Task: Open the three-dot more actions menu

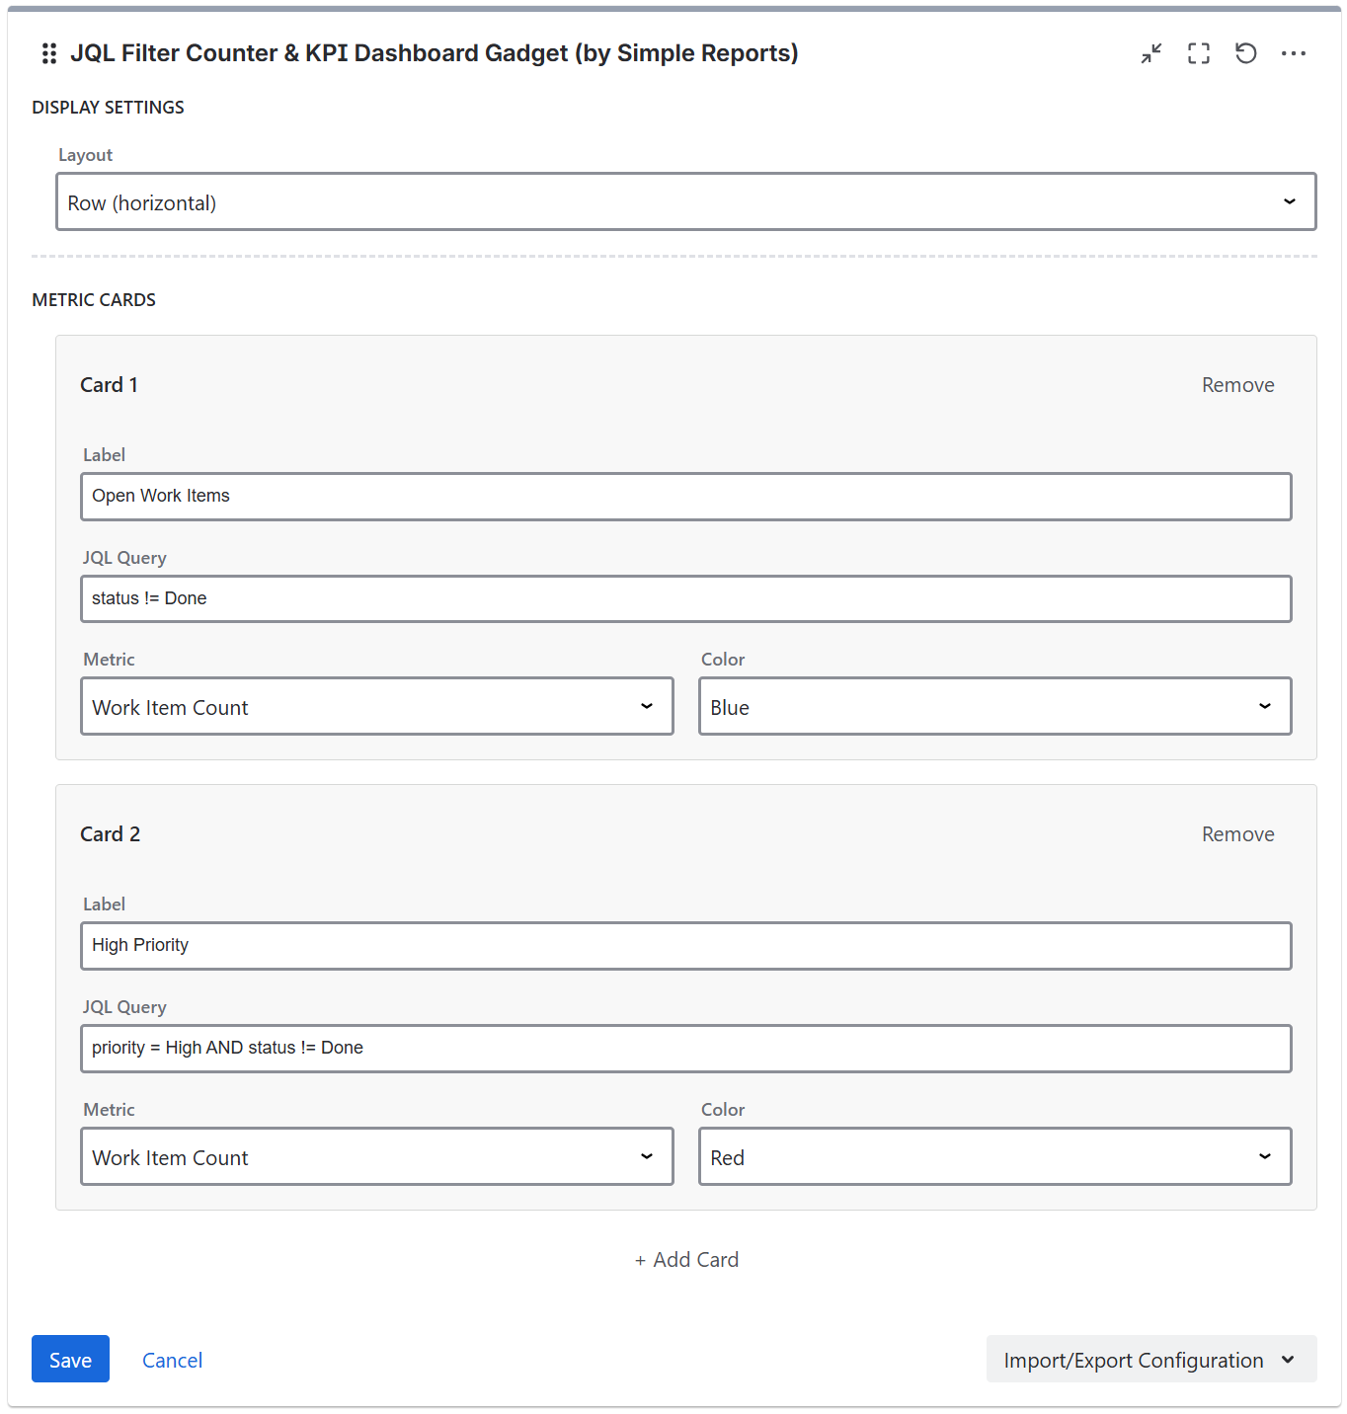Action: [x=1294, y=53]
